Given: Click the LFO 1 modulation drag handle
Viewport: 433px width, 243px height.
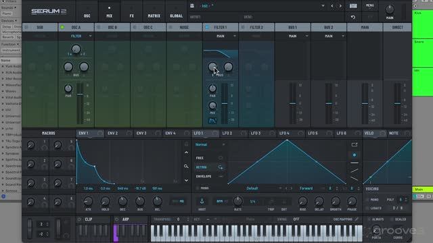Looking at the screenshot, I should click(x=215, y=134).
